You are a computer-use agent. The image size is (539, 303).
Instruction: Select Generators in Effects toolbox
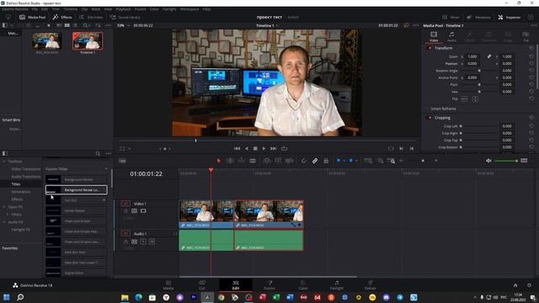tap(21, 192)
